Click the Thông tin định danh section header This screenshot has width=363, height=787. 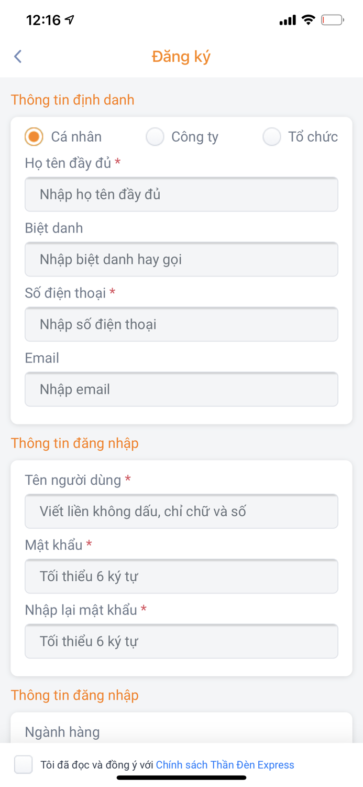point(73,100)
